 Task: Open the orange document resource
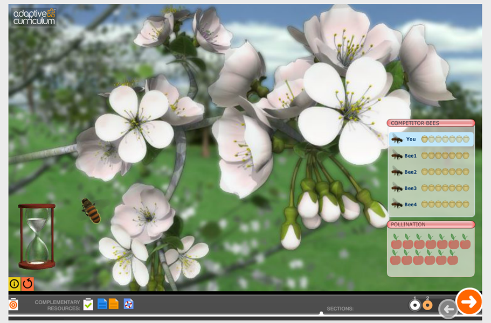(114, 304)
